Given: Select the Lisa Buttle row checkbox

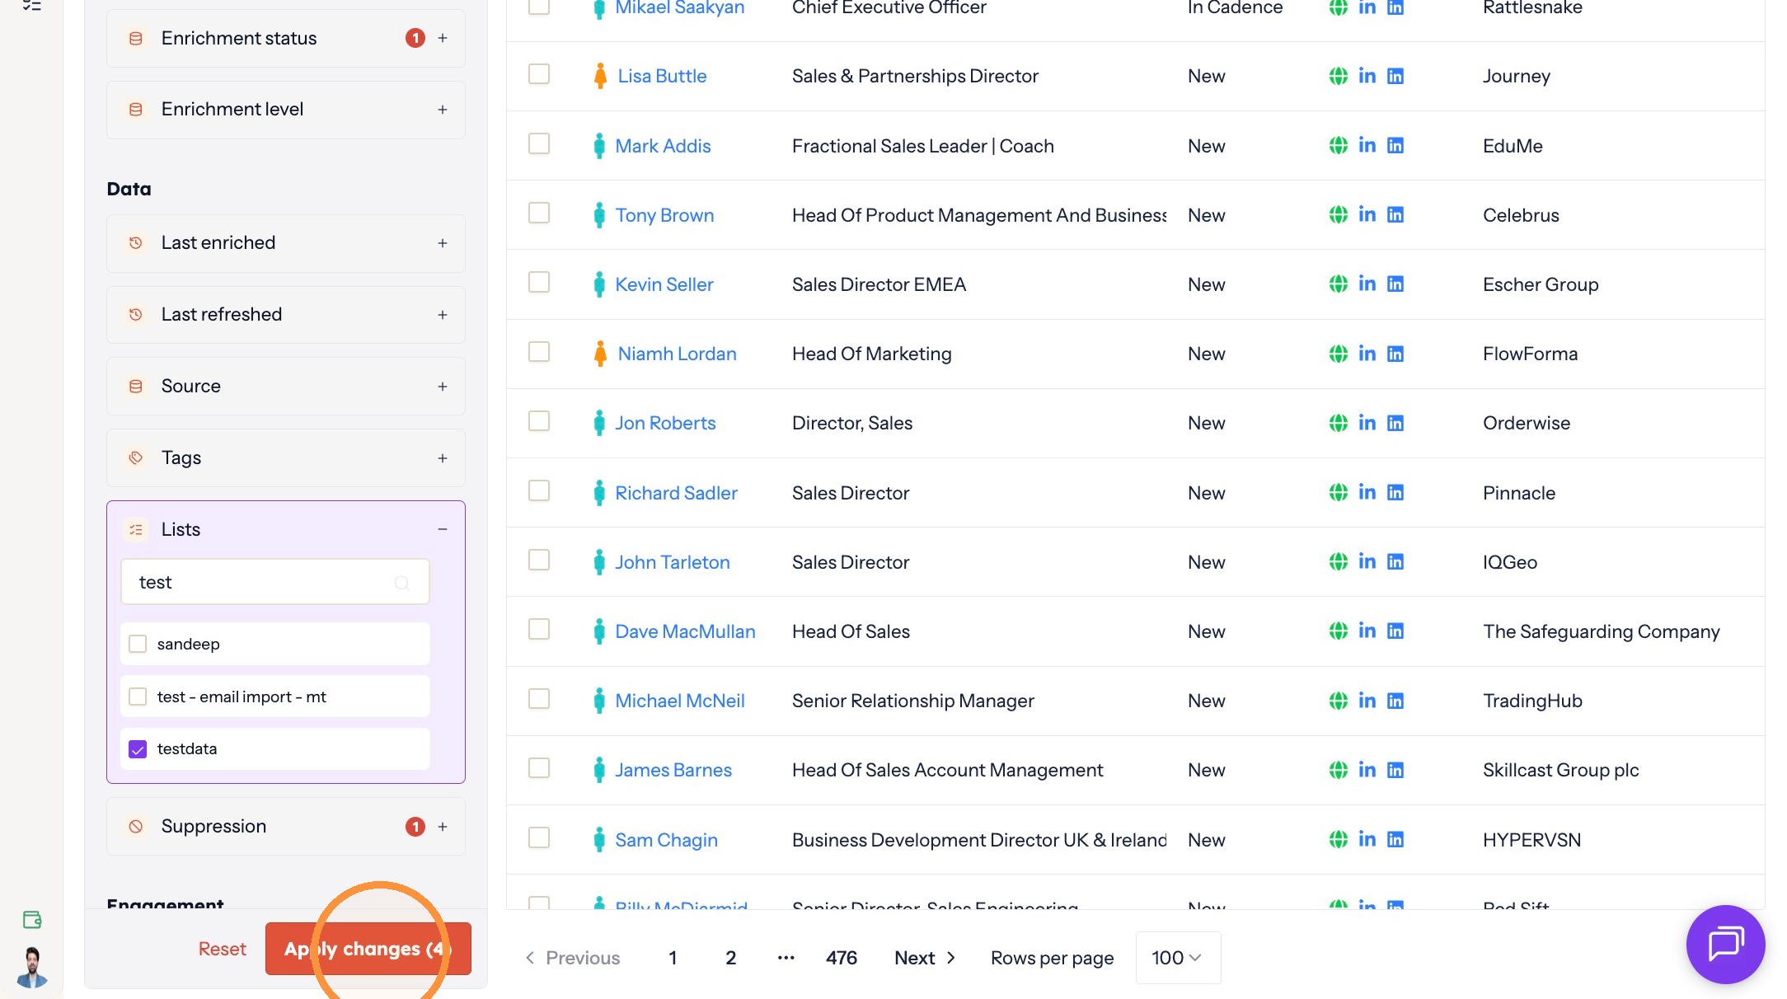Looking at the screenshot, I should tap(539, 74).
